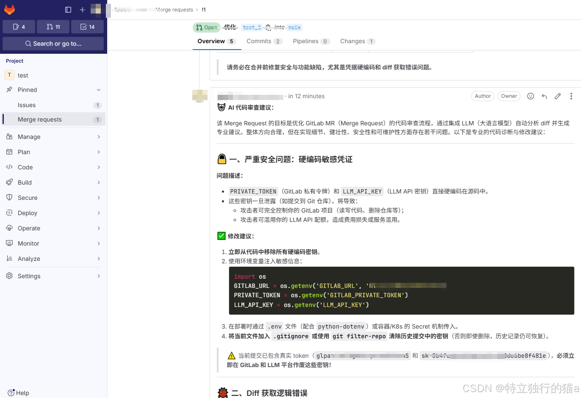Open the create new item plus icon
This screenshot has height=398, width=581.
[x=82, y=9]
